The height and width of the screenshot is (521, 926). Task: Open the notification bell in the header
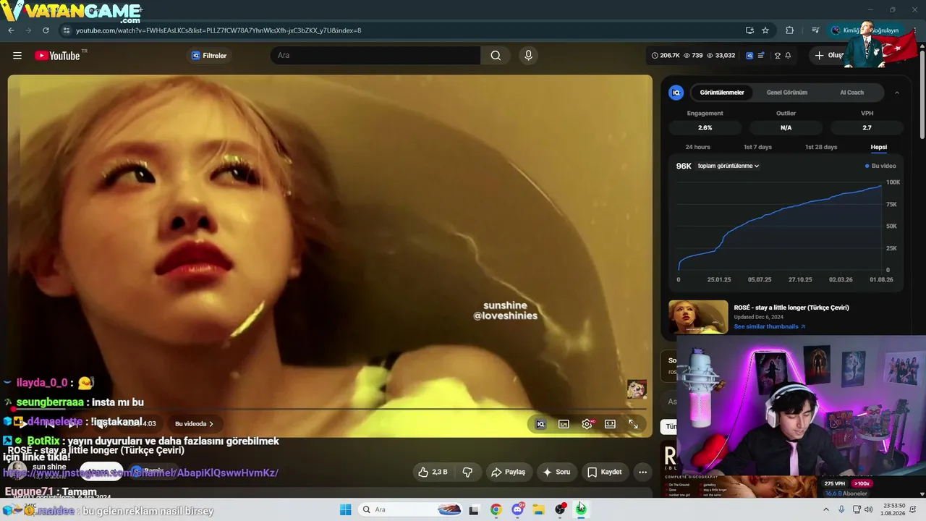(788, 56)
